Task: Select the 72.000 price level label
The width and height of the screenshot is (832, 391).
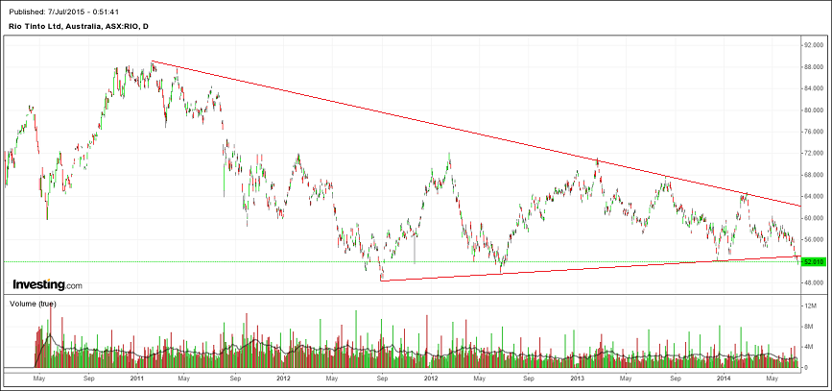Action: tap(816, 153)
